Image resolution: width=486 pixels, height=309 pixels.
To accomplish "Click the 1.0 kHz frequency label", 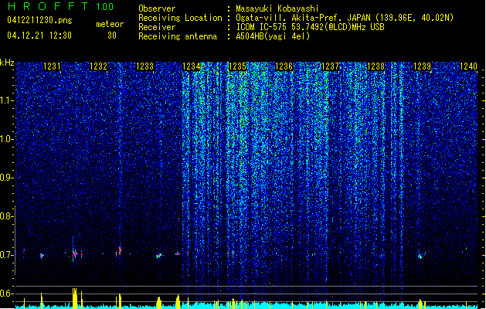I will (x=6, y=139).
